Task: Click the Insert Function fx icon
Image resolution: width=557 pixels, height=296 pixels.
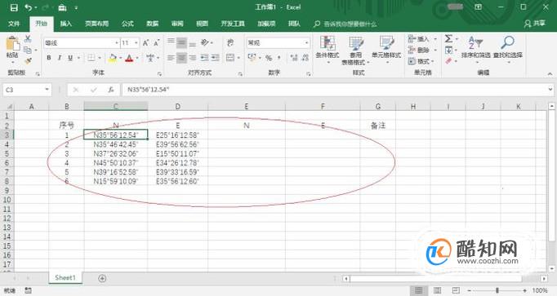Action: (x=111, y=90)
